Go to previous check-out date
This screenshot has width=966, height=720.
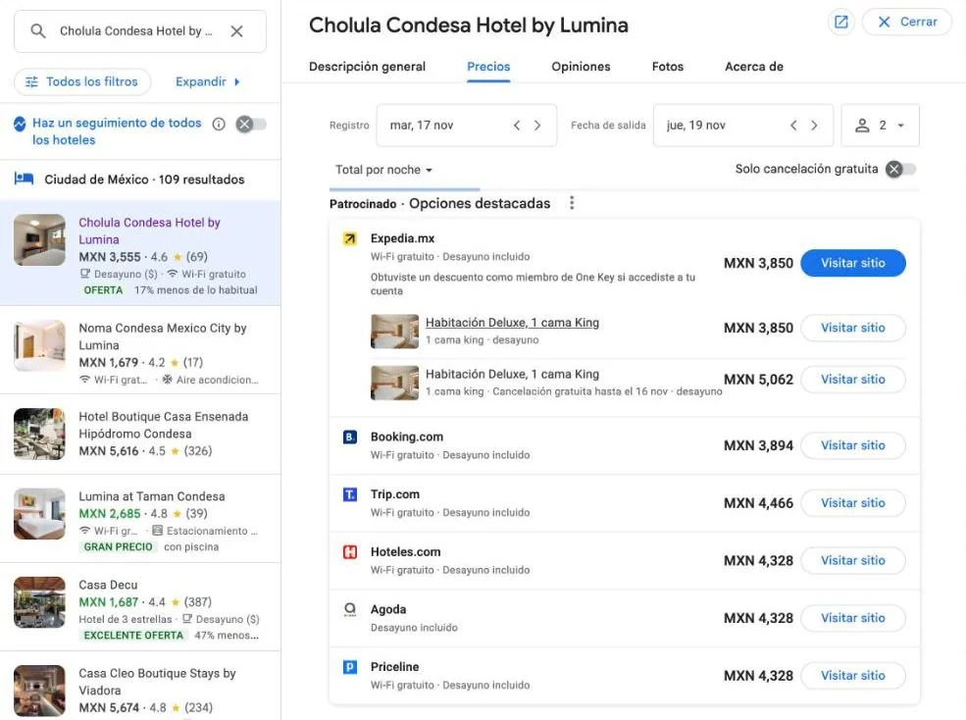[793, 126]
